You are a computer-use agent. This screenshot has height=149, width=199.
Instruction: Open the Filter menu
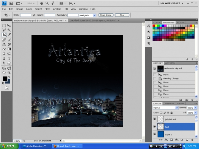click(47, 9)
